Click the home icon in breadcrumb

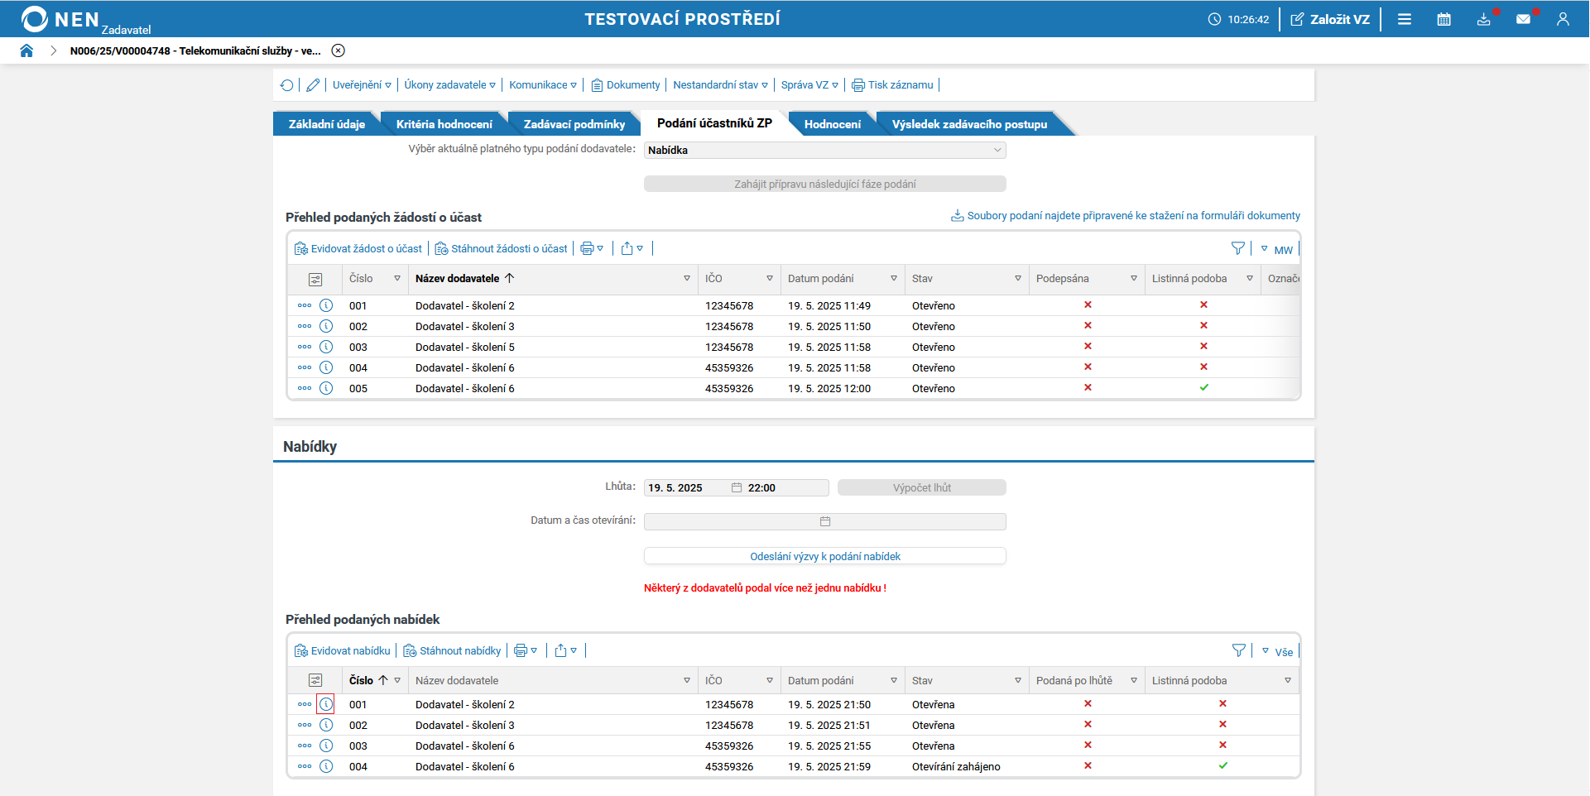[26, 50]
